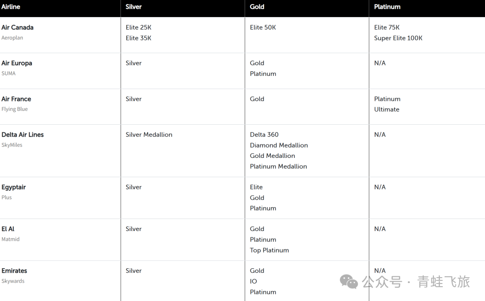Click the Air Canada airline name
The height and width of the screenshot is (301, 485).
tap(18, 27)
